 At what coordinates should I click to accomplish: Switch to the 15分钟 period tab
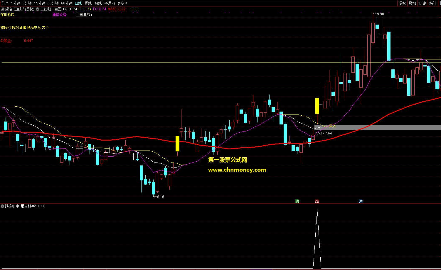tap(40, 3)
